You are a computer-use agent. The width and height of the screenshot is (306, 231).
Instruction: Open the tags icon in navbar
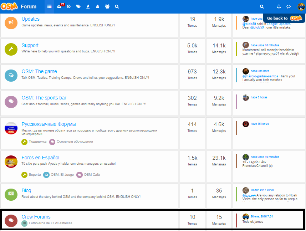pyautogui.click(x=78, y=6)
